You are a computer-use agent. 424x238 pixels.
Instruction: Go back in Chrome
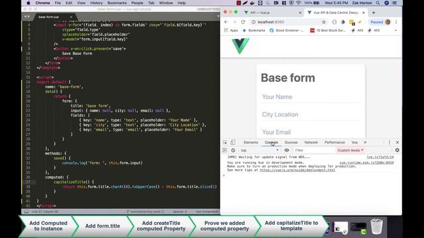pyautogui.click(x=226, y=22)
